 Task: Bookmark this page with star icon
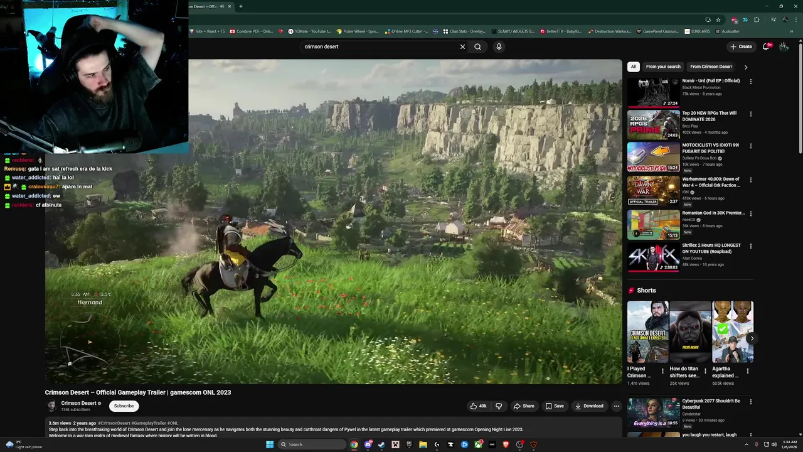coord(718,19)
